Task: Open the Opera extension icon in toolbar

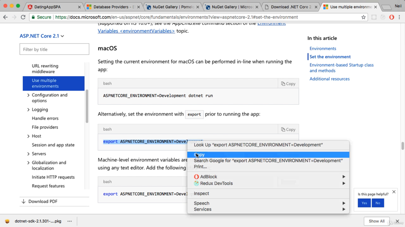Action: (x=392, y=17)
